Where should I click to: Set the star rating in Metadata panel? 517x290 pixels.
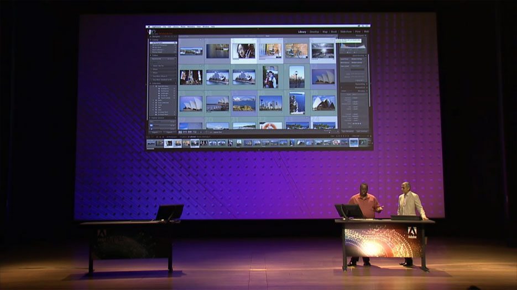(x=357, y=123)
